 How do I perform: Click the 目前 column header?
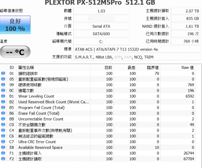(102, 67)
